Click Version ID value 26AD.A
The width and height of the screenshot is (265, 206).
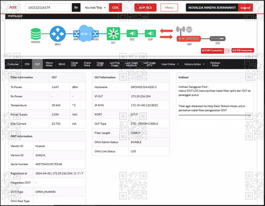click(x=40, y=155)
